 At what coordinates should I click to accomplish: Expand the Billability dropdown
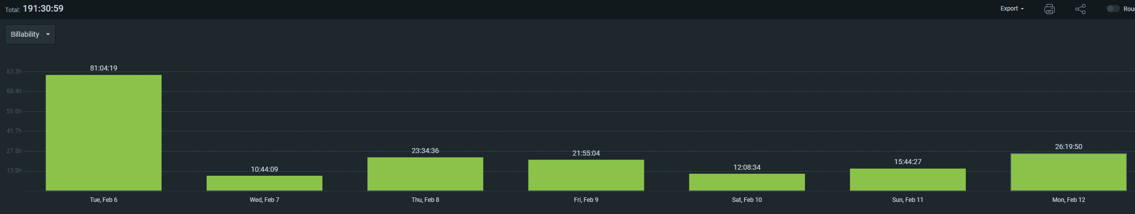[30, 34]
